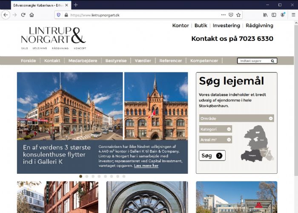Click the Lintrup & Norgart logo

coord(54,38)
